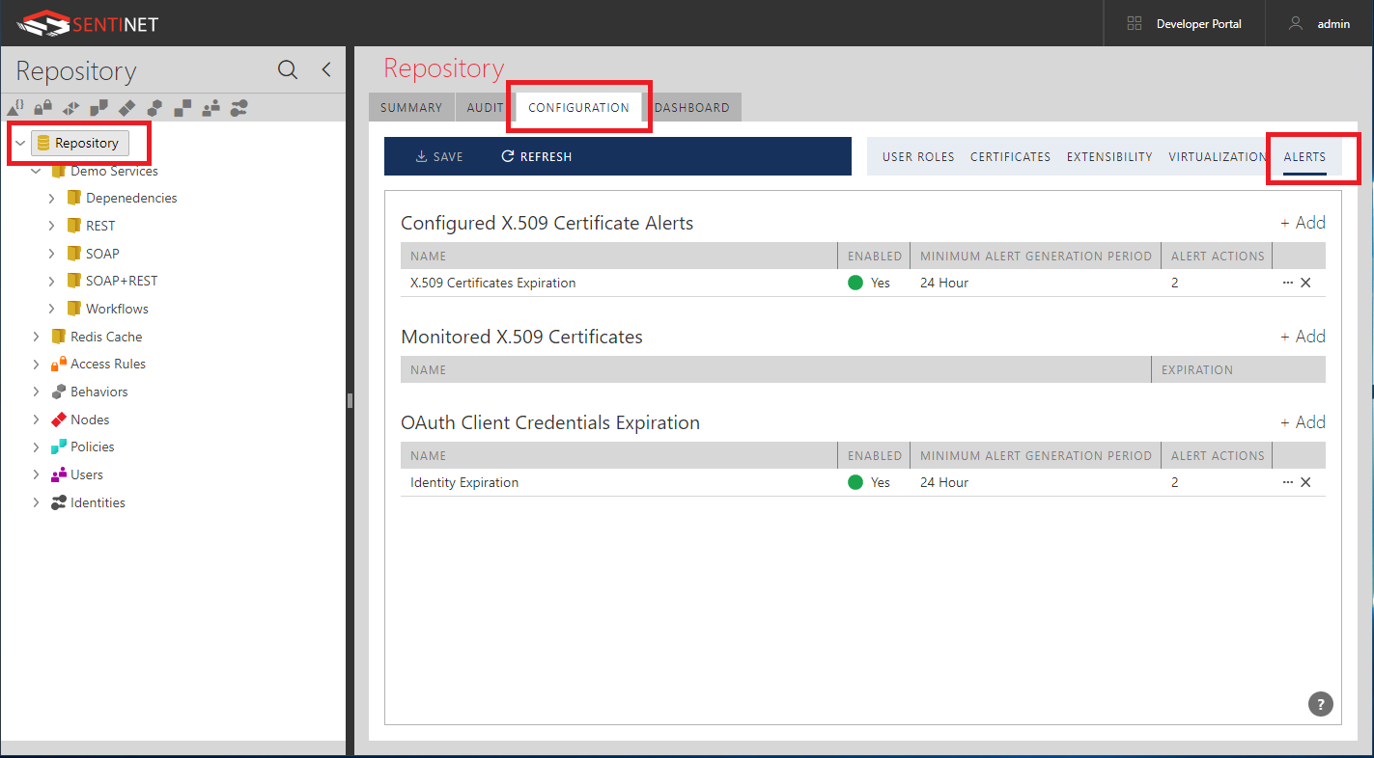Select the X.509 Certificates Expiration row name
The width and height of the screenshot is (1374, 758).
493,283
